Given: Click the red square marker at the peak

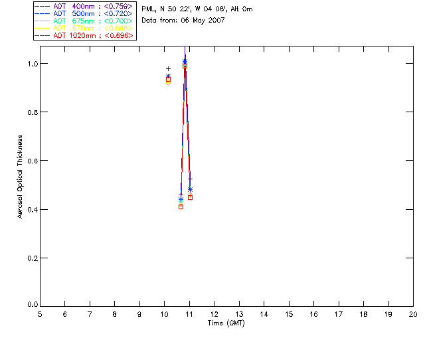Looking at the screenshot, I should [185, 66].
